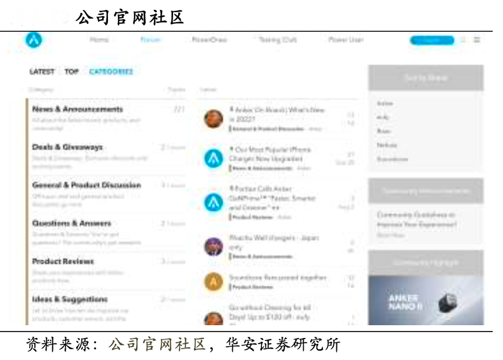The height and width of the screenshot is (360, 503).
Task: Click the Anker logo in the header
Action: (34, 40)
